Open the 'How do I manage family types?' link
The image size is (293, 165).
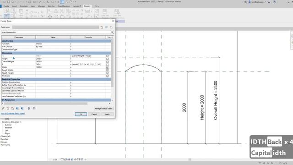(x=13, y=114)
